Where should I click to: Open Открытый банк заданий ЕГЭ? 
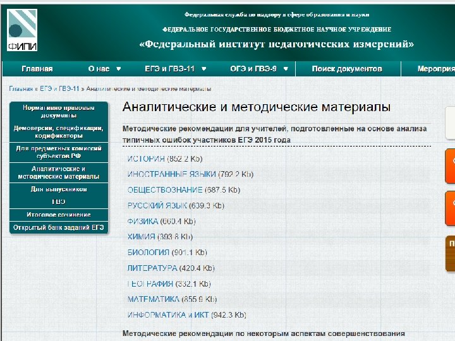(x=59, y=227)
